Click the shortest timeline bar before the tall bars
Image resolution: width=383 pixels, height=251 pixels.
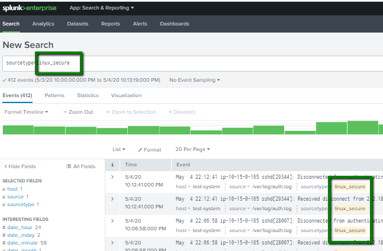(x=300, y=133)
